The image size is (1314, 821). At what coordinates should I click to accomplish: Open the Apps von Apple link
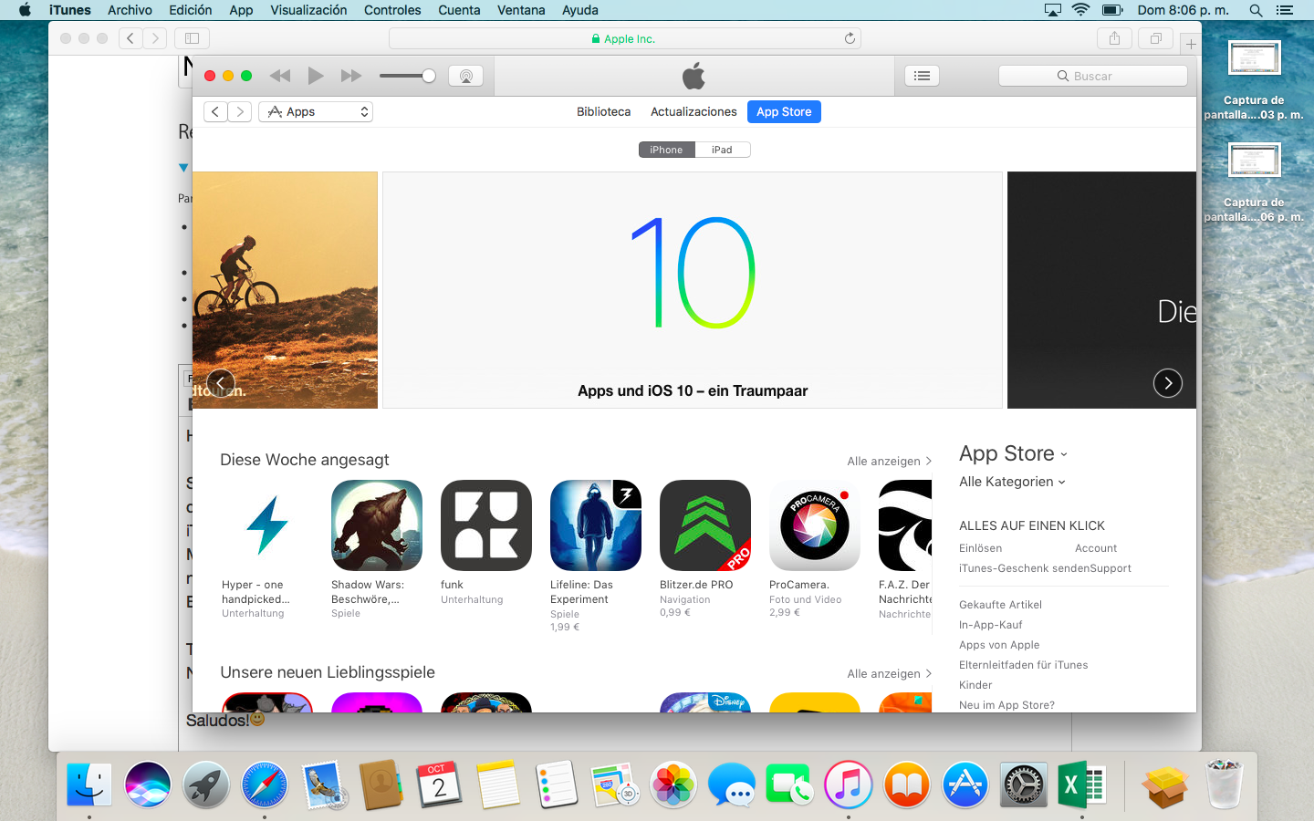999,645
